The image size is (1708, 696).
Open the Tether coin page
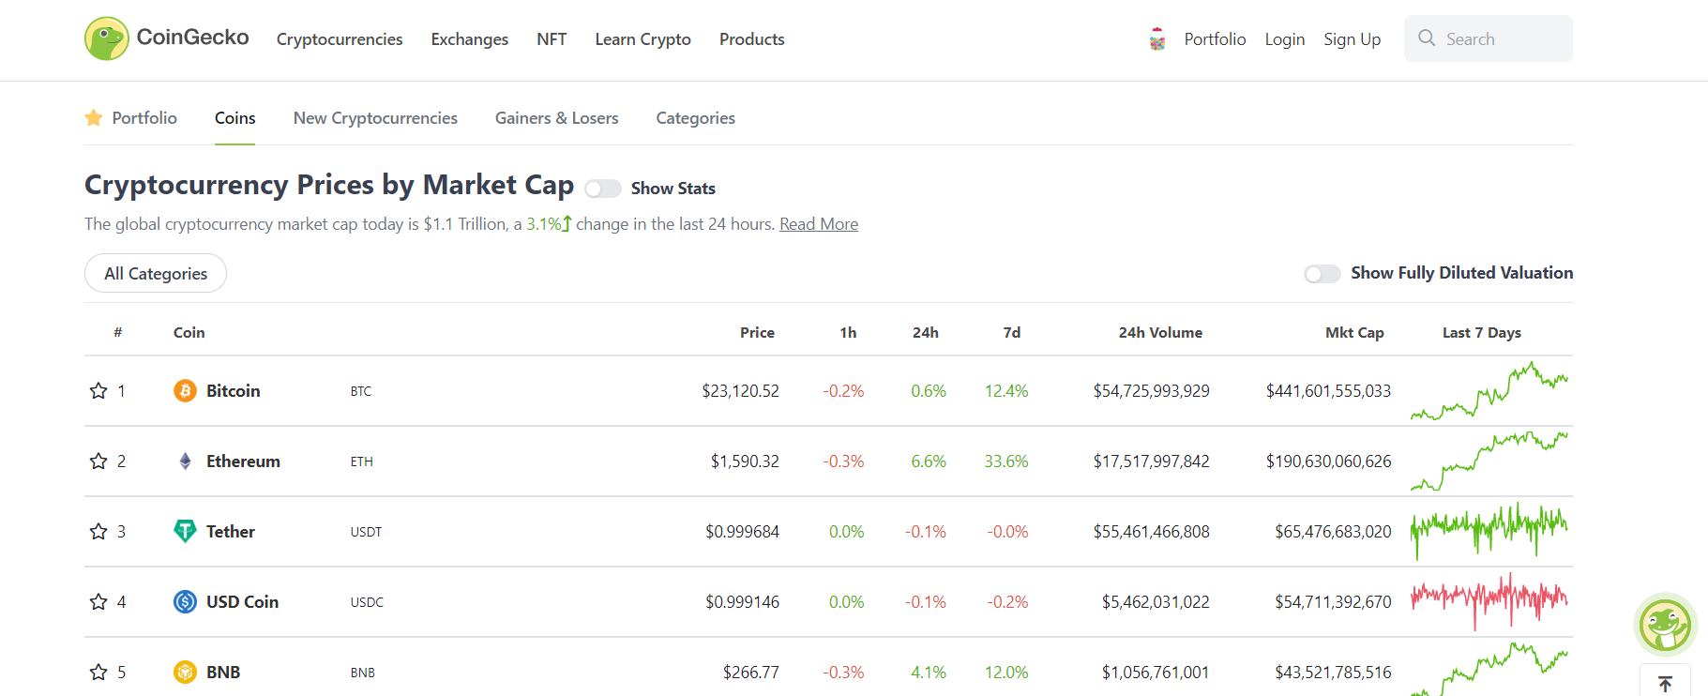pyautogui.click(x=231, y=532)
